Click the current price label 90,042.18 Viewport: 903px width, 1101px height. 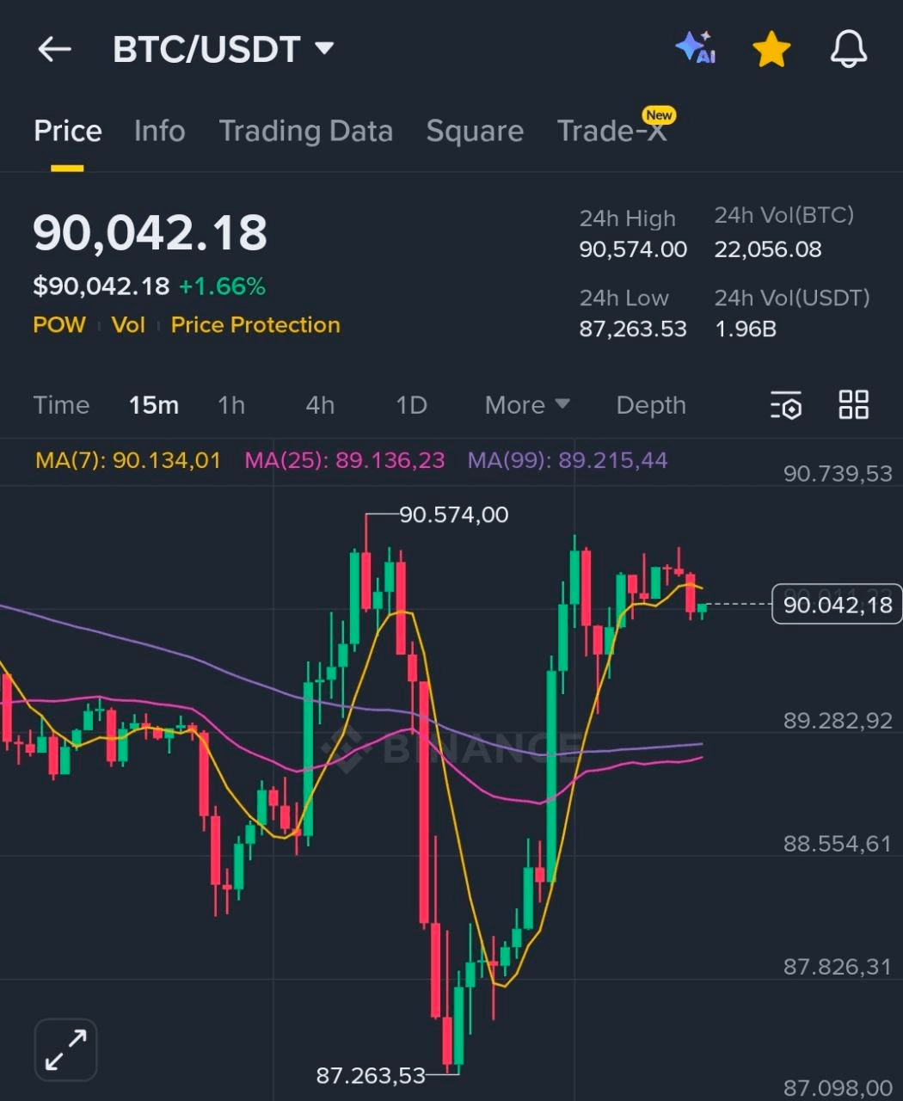(x=835, y=605)
